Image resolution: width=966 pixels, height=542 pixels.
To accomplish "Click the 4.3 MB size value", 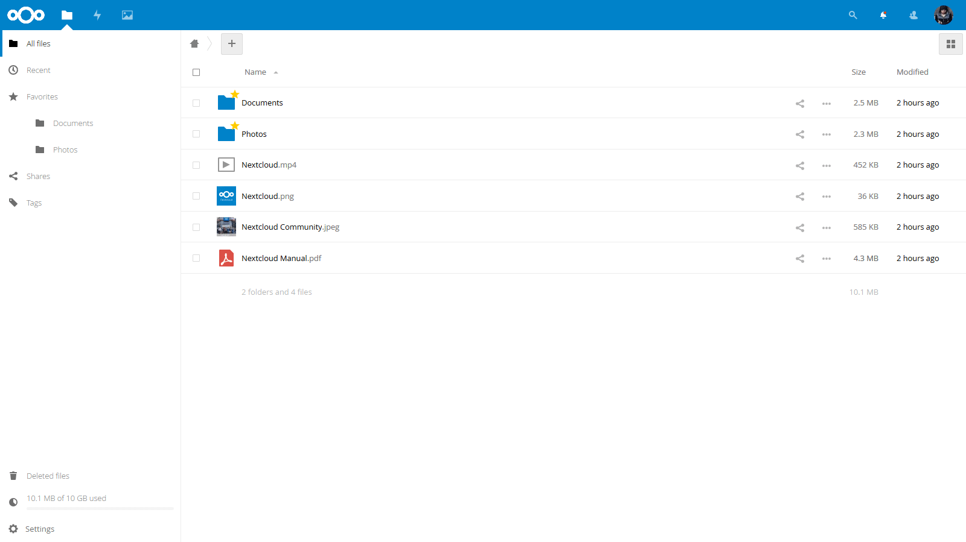I will click(866, 259).
